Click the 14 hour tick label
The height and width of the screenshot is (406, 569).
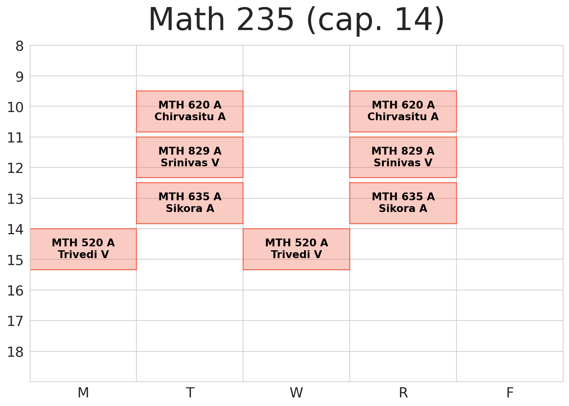tap(16, 230)
